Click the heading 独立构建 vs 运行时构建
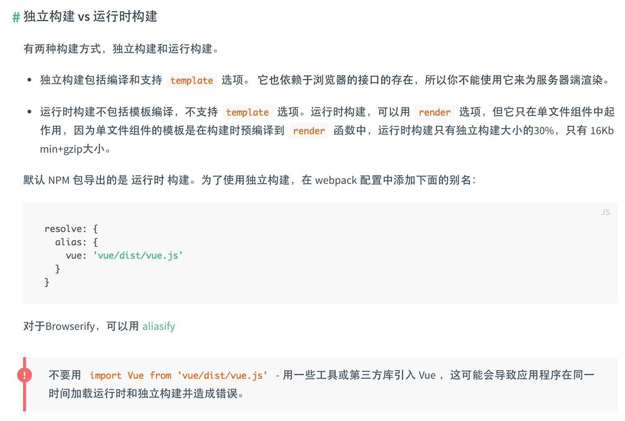Image resolution: width=625 pixels, height=421 pixels. (90, 16)
